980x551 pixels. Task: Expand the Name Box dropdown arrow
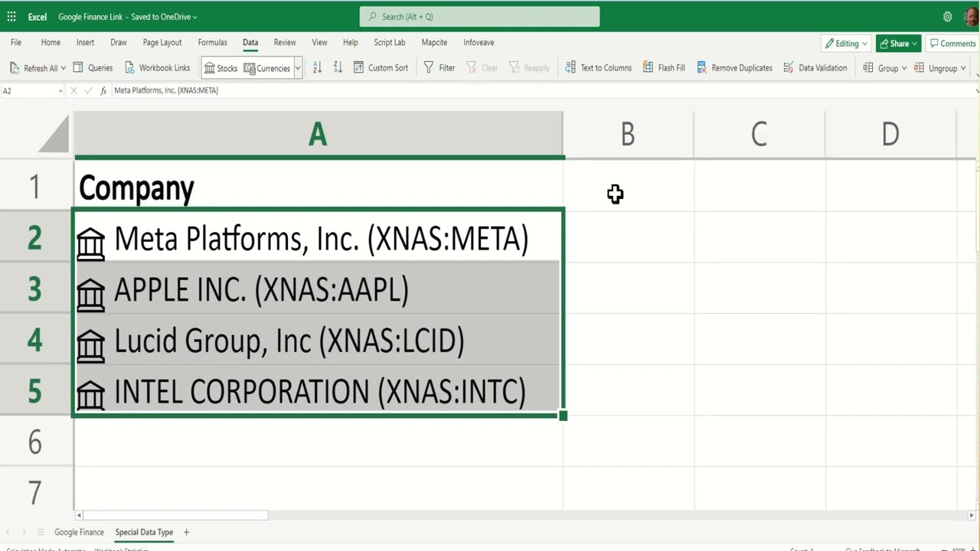tap(60, 90)
